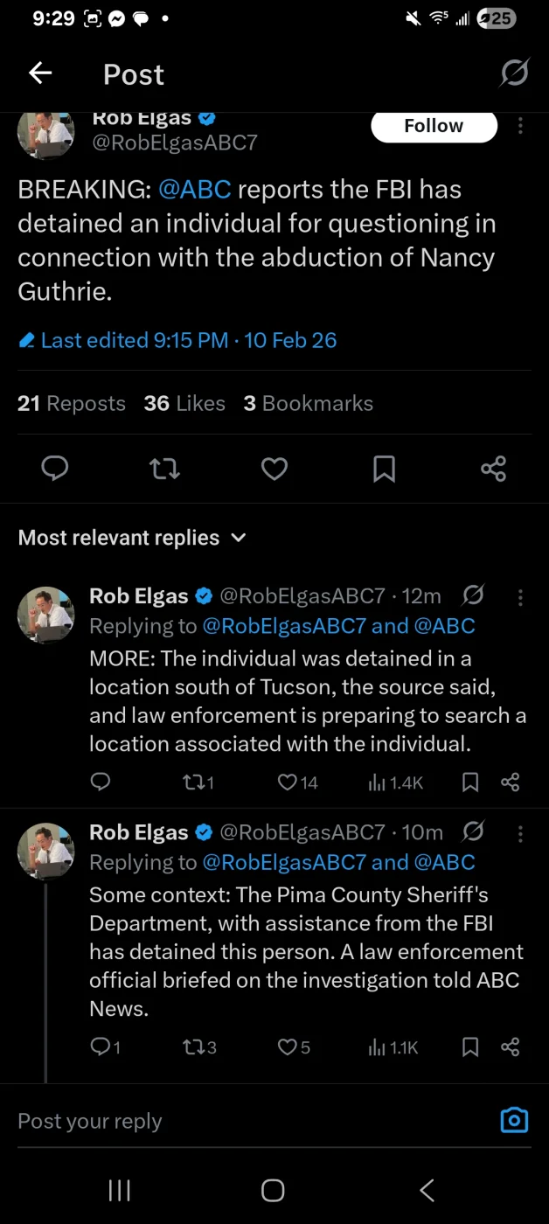Open three-dot menu next to the Follow button
The image size is (549, 1224).
[x=521, y=126]
